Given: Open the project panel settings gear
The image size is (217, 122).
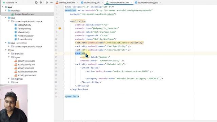Looking at the screenshot, I should pyautogui.click(x=47, y=2).
